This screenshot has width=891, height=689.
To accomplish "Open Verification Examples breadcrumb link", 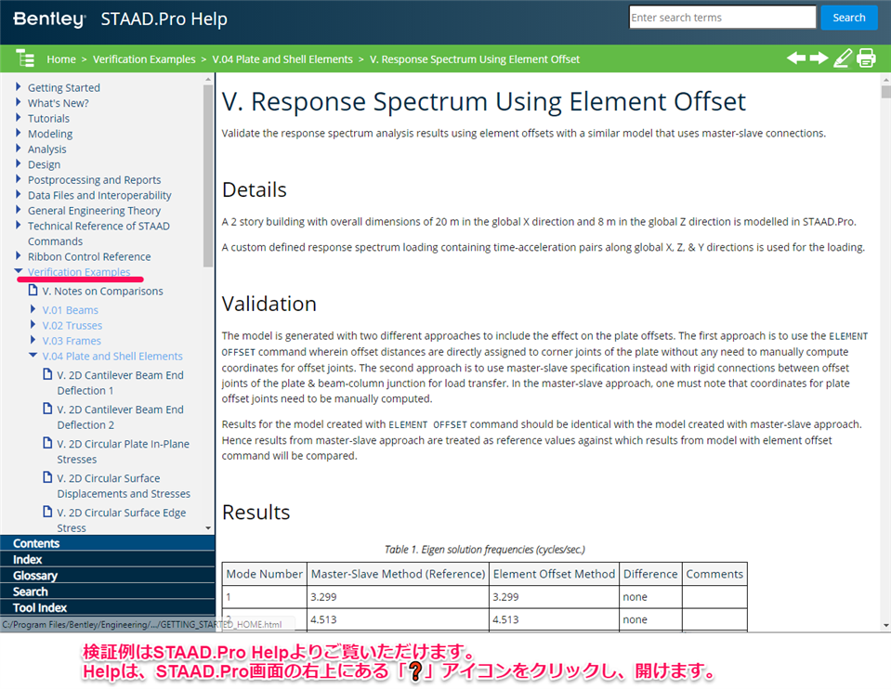I will [144, 59].
